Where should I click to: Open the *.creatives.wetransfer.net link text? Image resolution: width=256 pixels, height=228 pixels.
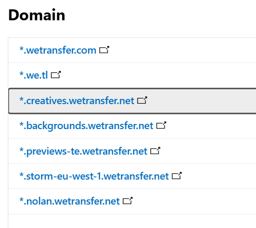click(77, 100)
